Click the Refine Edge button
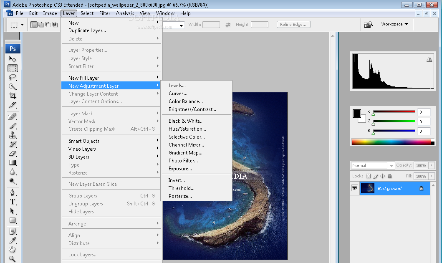 click(x=293, y=25)
